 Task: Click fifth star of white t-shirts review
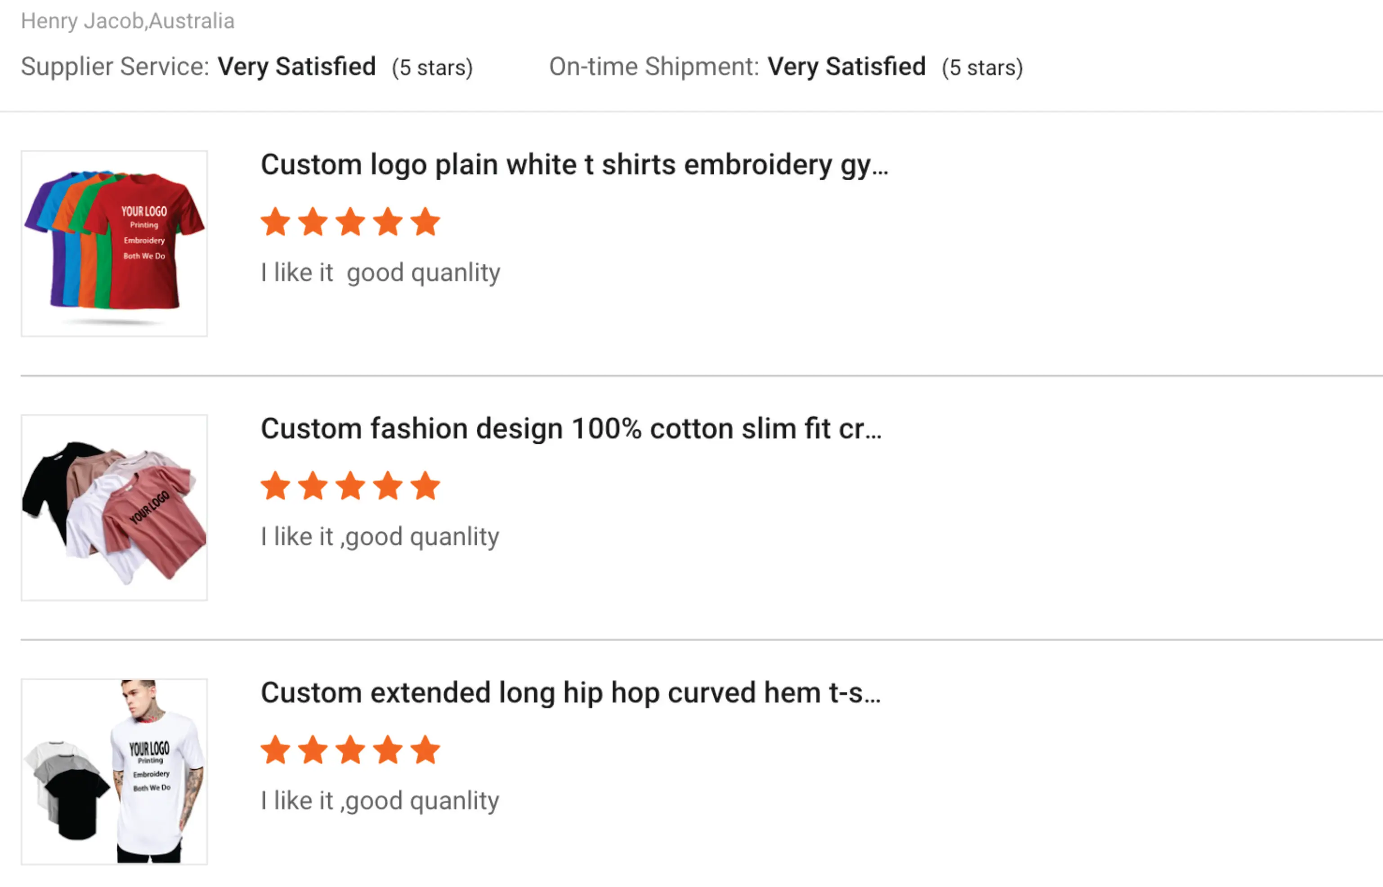point(425,223)
